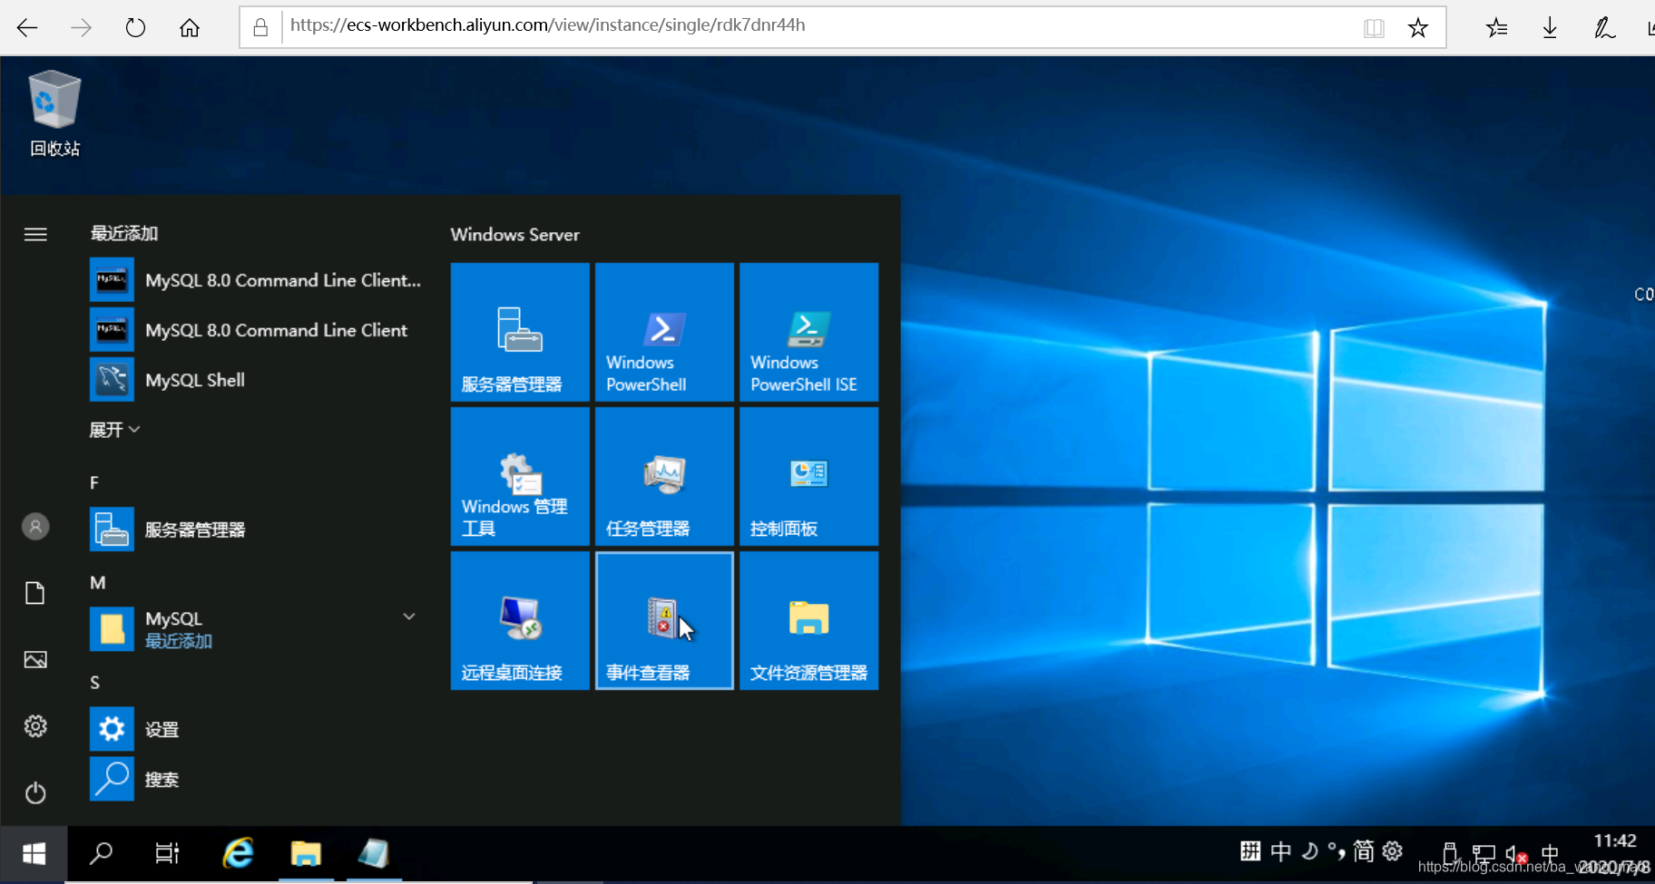The width and height of the screenshot is (1655, 884).
Task: Open 设置 from the app list
Action: coord(256,729)
